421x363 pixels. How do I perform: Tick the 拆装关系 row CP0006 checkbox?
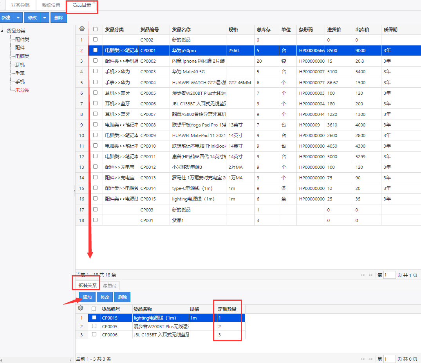[x=94, y=334]
